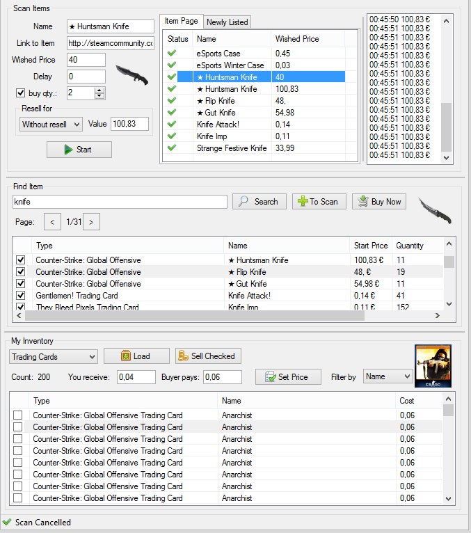The image size is (471, 533).
Task: Click the Link to Item URL field
Action: [x=111, y=43]
